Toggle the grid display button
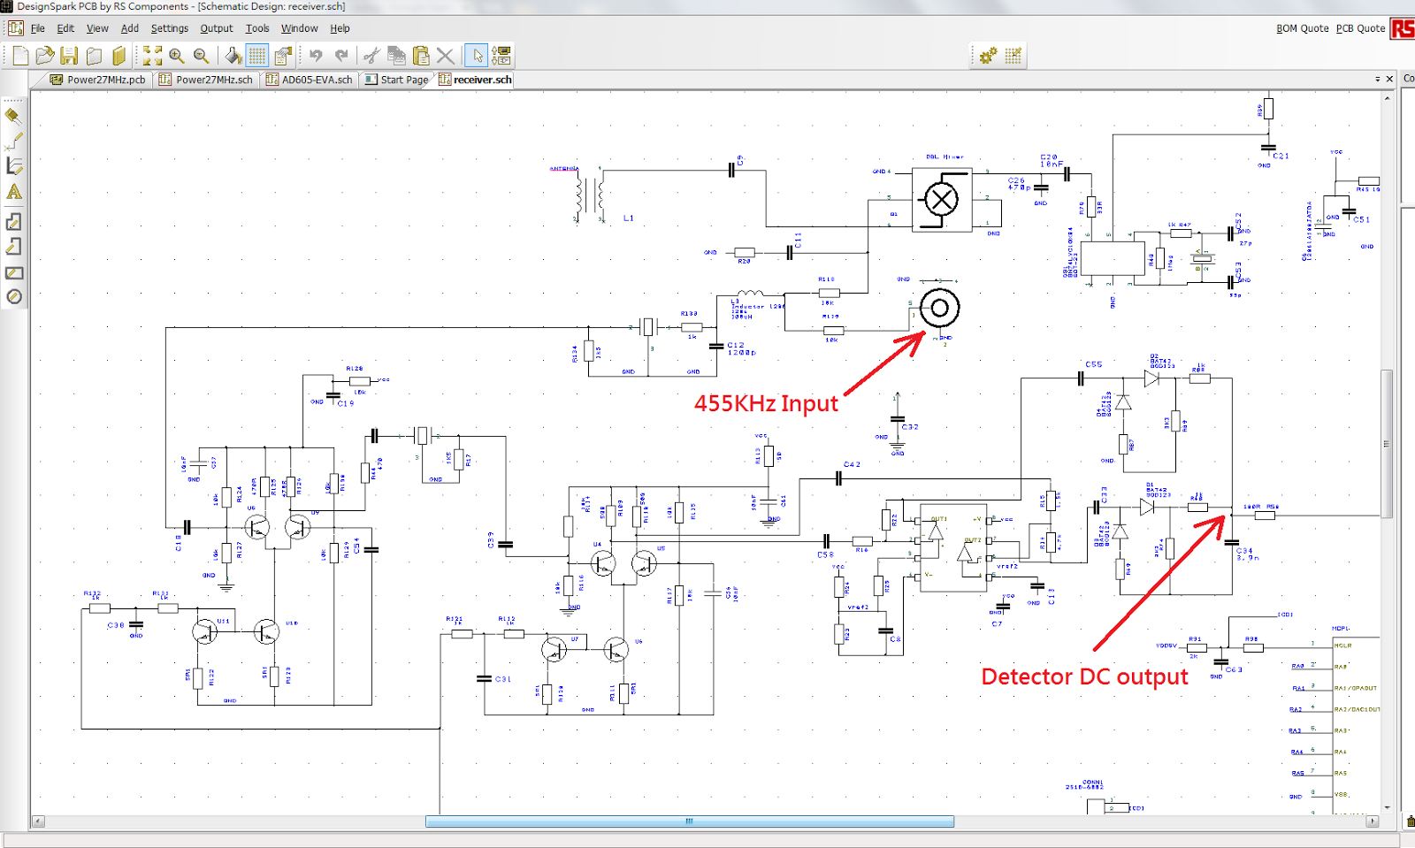The width and height of the screenshot is (1415, 848). (x=258, y=56)
